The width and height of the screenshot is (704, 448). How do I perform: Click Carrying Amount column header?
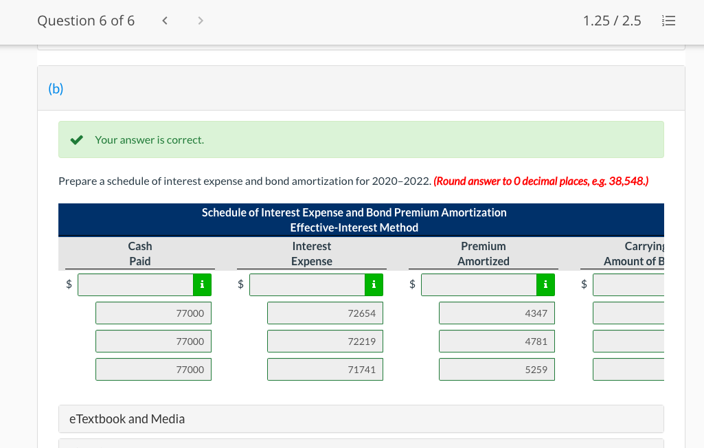[x=633, y=254]
